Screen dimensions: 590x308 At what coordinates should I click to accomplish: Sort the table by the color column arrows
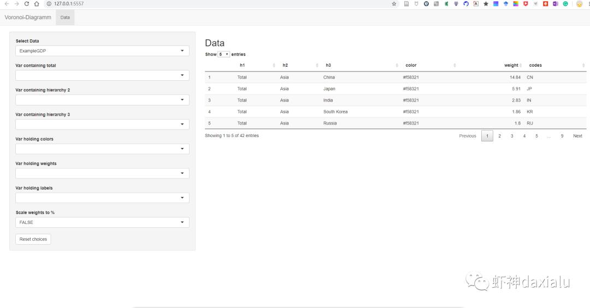tap(455, 66)
